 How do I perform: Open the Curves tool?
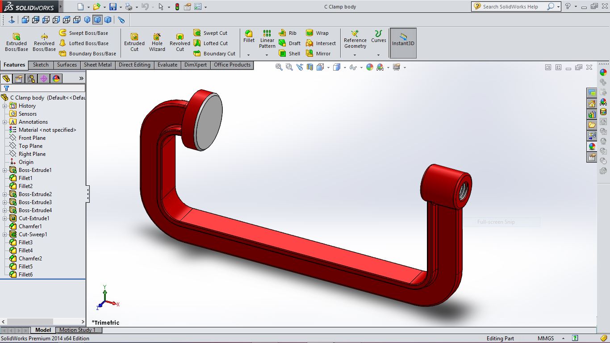click(x=378, y=37)
